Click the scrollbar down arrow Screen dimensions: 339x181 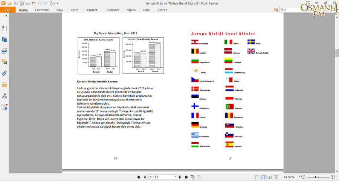[337, 171]
